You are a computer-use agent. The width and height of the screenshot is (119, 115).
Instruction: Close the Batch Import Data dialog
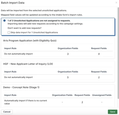pyautogui.click(x=116, y=3)
